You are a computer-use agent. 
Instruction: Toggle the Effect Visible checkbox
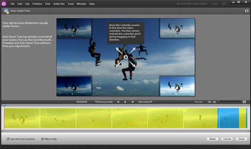(x=42, y=139)
